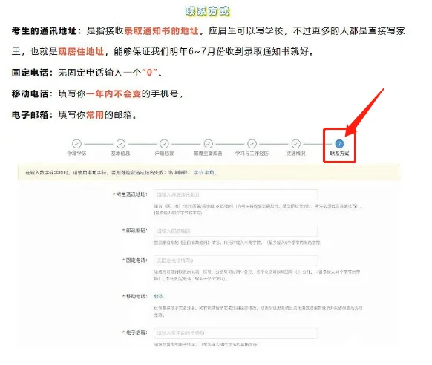This screenshot has height=365, width=432.
Task: Focus the 电子信箱 input field
Action: (236, 333)
